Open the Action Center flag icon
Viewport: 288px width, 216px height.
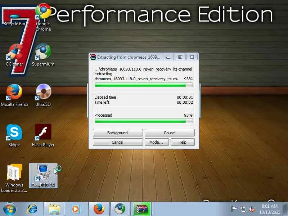(x=234, y=209)
